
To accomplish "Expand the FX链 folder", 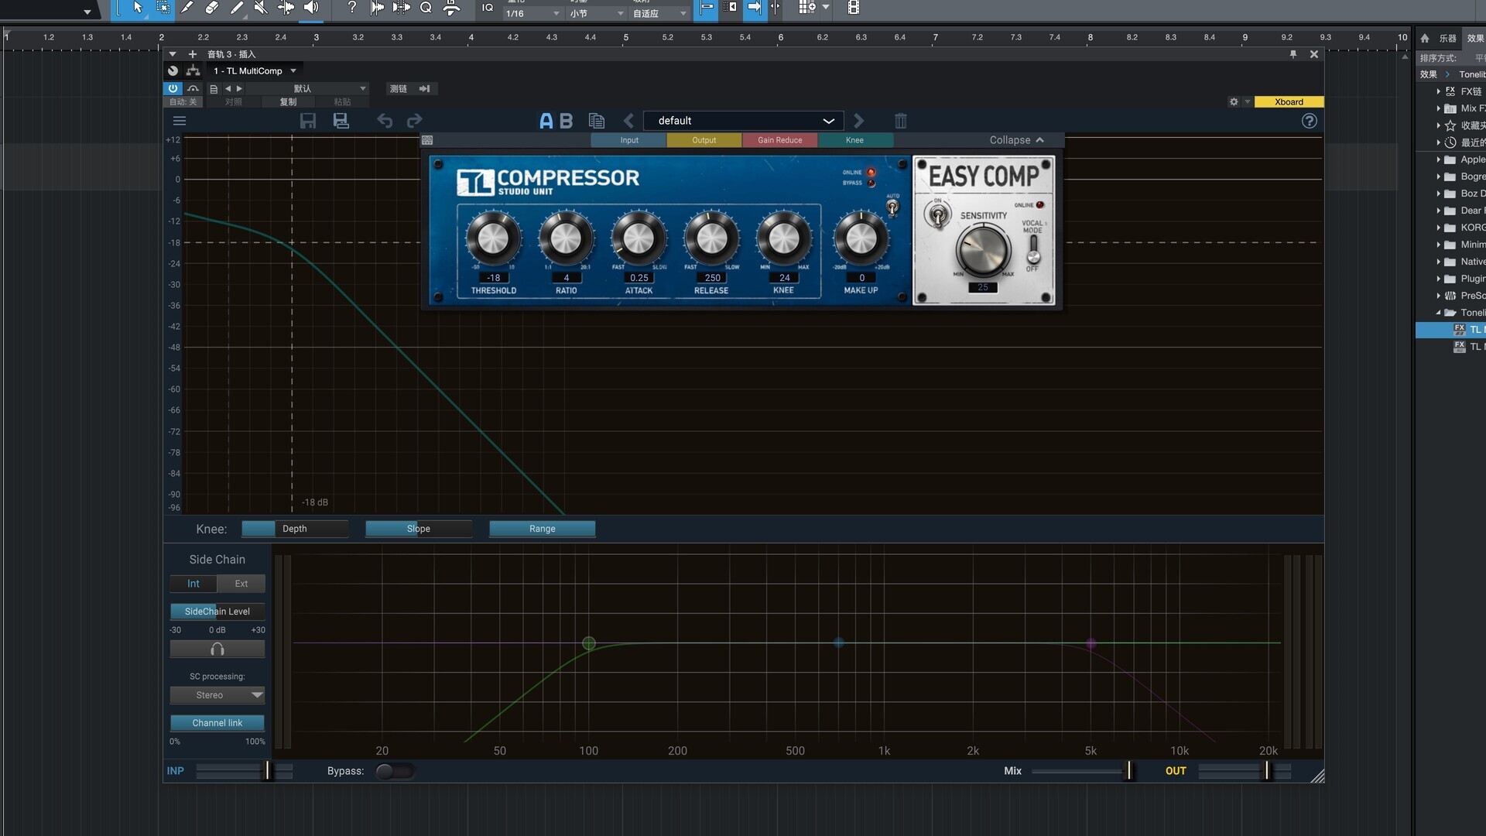I will click(x=1439, y=91).
